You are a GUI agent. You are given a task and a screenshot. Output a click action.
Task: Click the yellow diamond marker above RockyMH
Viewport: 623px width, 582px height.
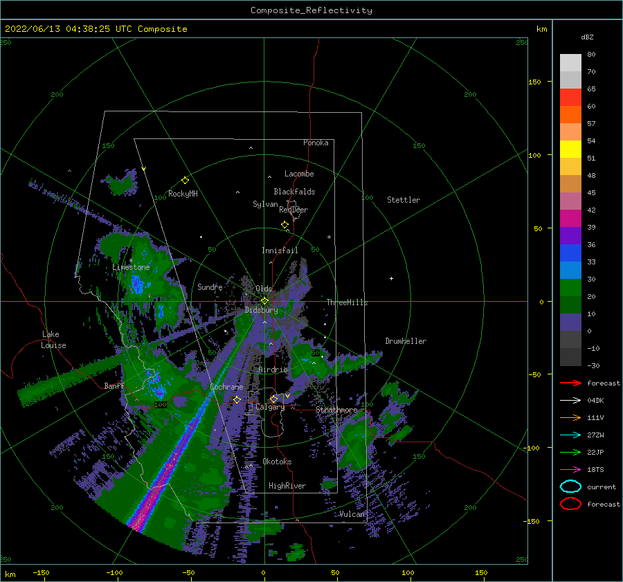click(x=185, y=181)
